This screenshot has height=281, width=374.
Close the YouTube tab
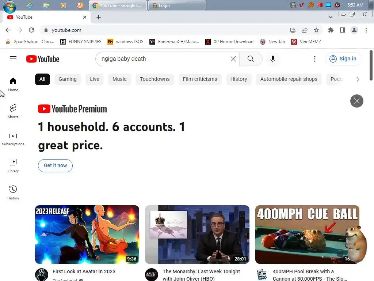85,17
